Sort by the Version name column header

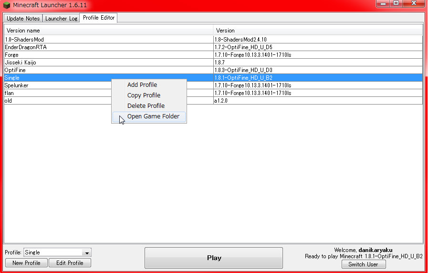(108, 31)
